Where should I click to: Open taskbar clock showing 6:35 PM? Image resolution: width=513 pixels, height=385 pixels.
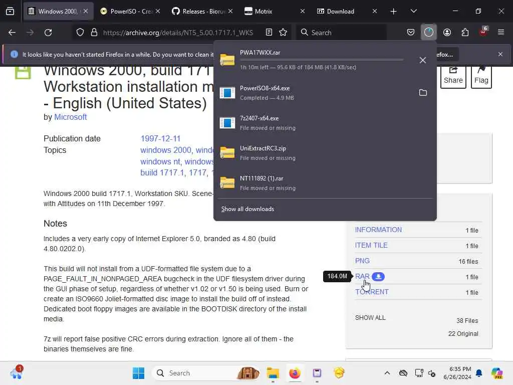[x=457, y=373]
